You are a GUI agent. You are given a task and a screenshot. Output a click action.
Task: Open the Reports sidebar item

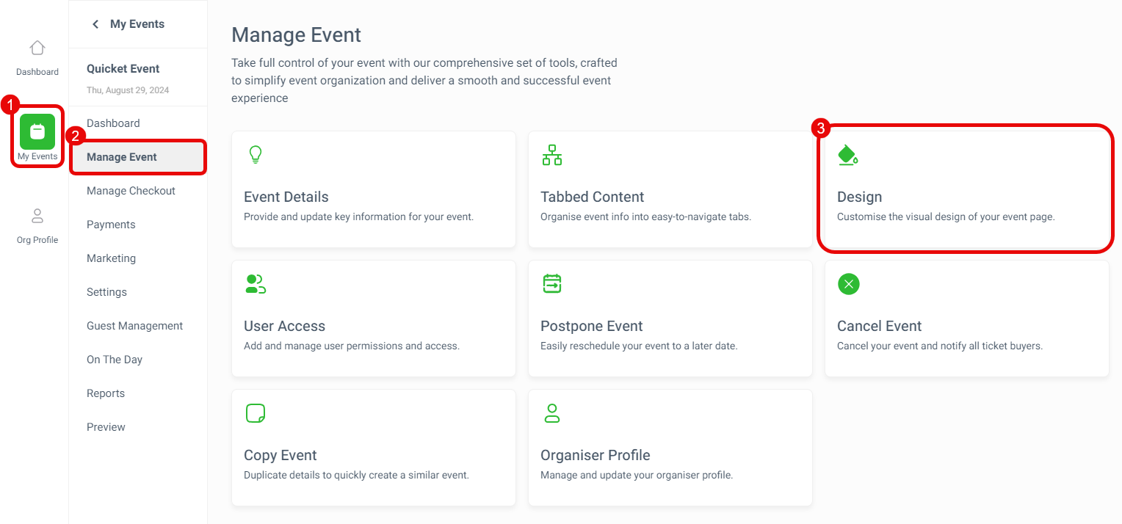point(106,393)
